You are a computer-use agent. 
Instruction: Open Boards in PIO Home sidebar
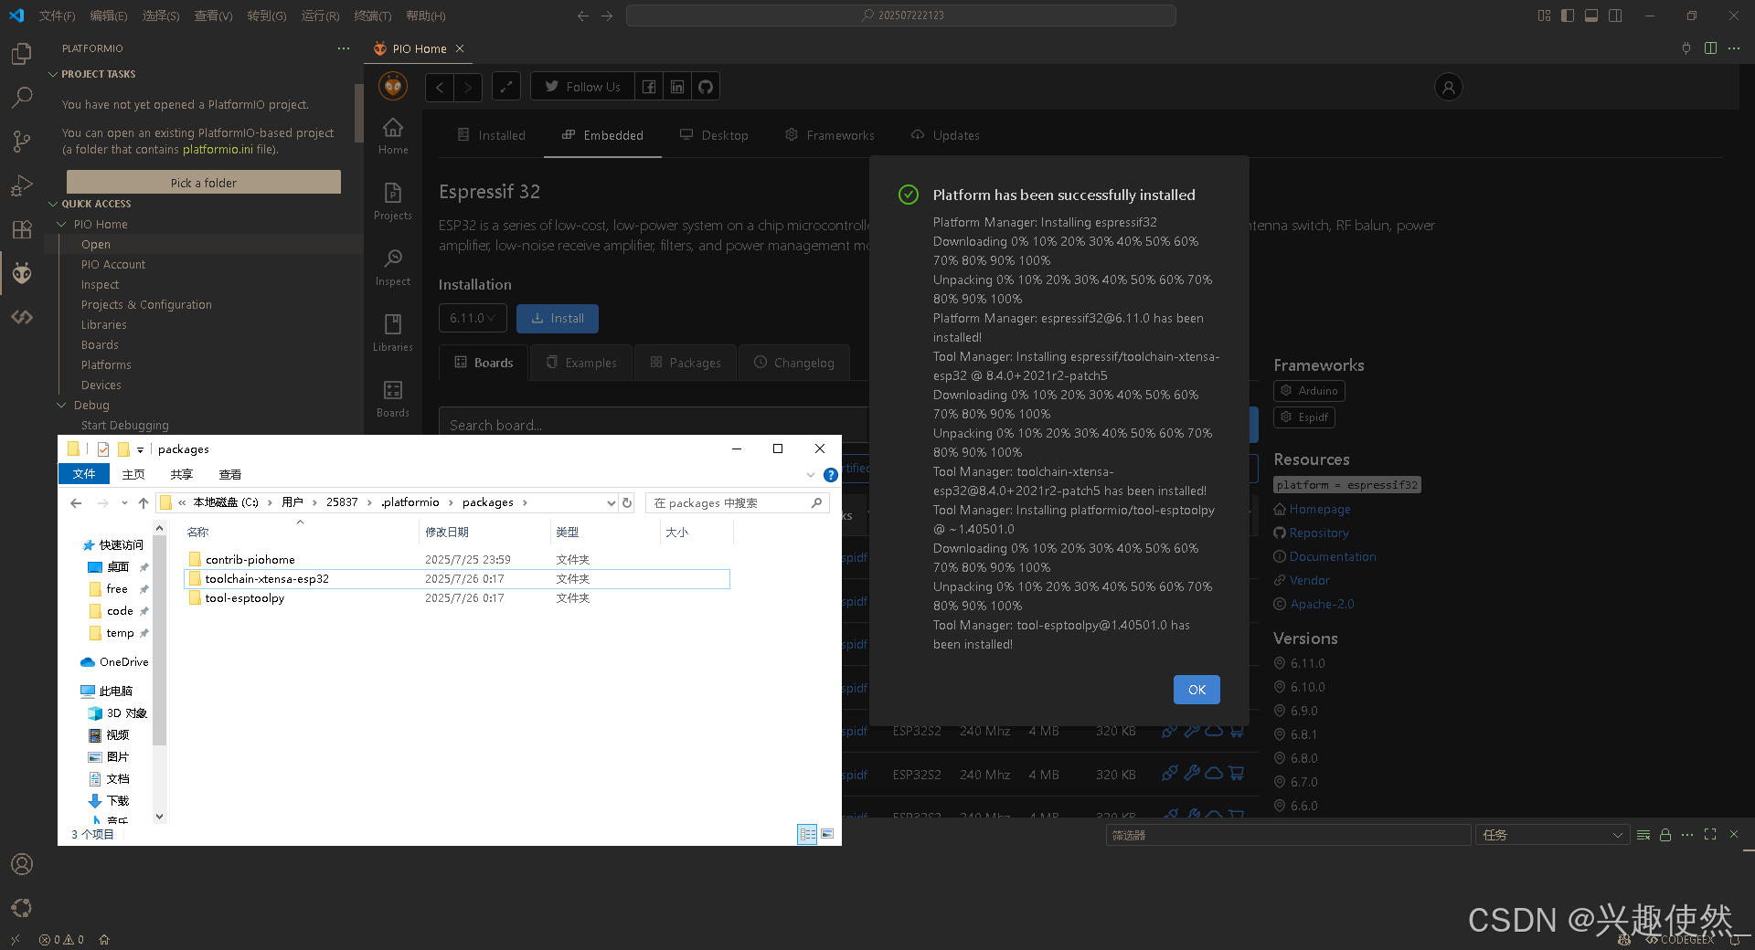click(393, 399)
